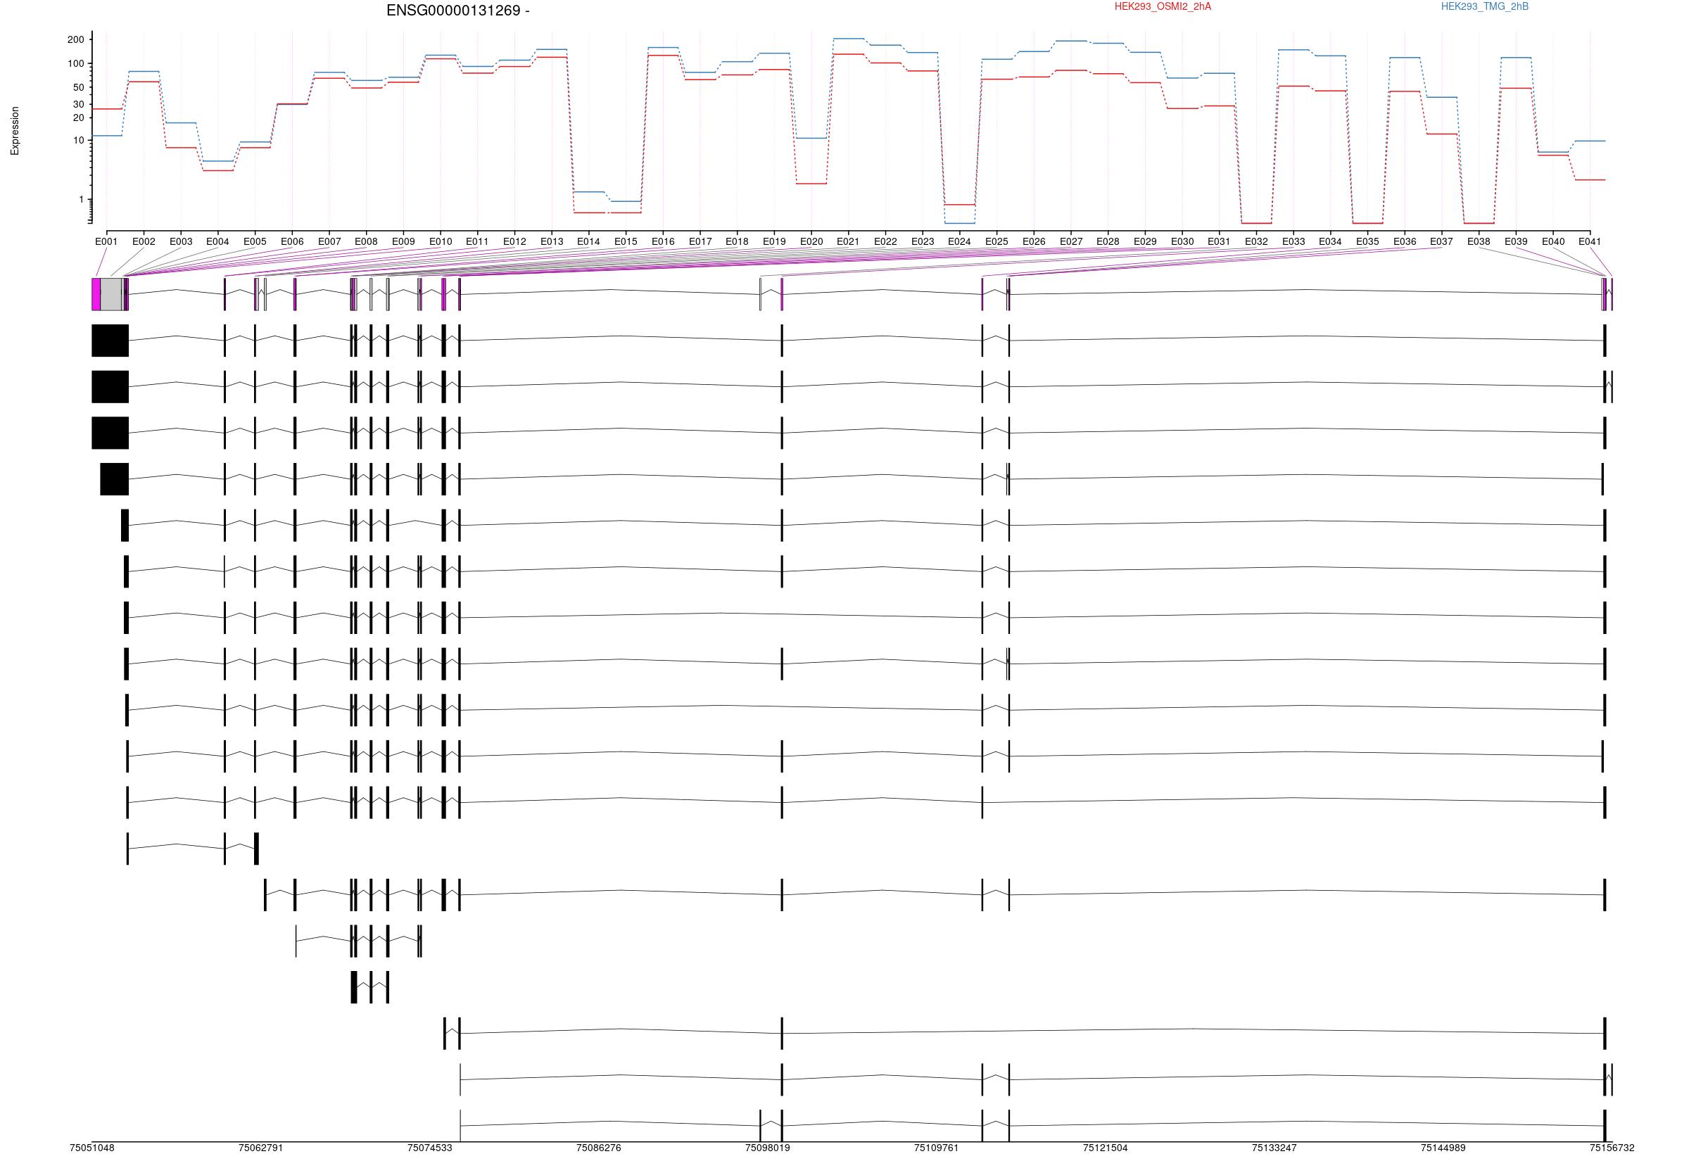Click exon label E008
The image size is (1689, 1161).
(x=366, y=241)
